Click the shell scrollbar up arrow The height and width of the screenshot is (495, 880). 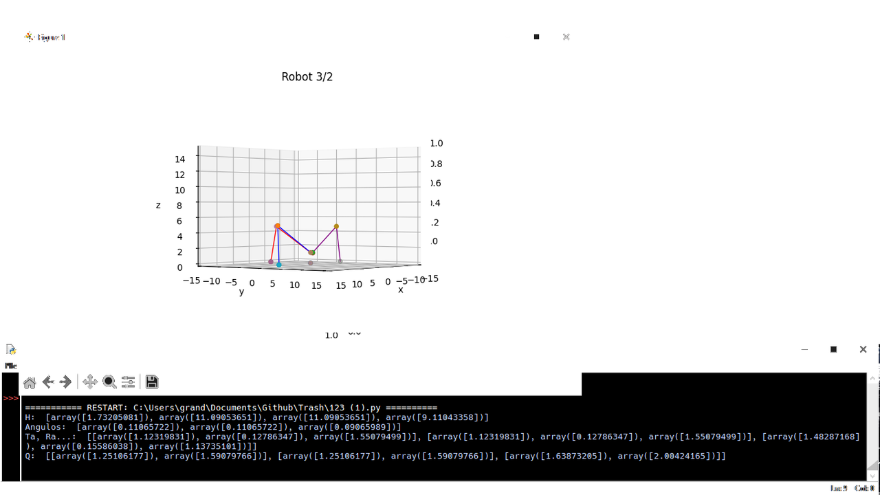click(x=873, y=379)
